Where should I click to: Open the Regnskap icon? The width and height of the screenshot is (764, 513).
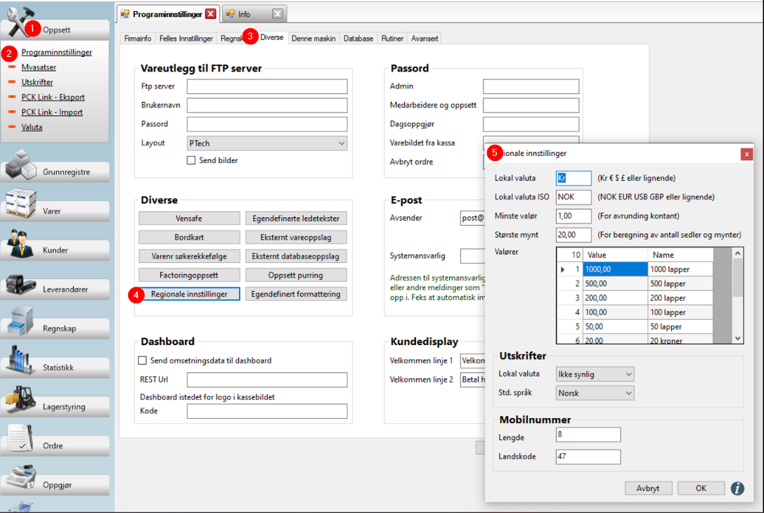pyautogui.click(x=20, y=321)
